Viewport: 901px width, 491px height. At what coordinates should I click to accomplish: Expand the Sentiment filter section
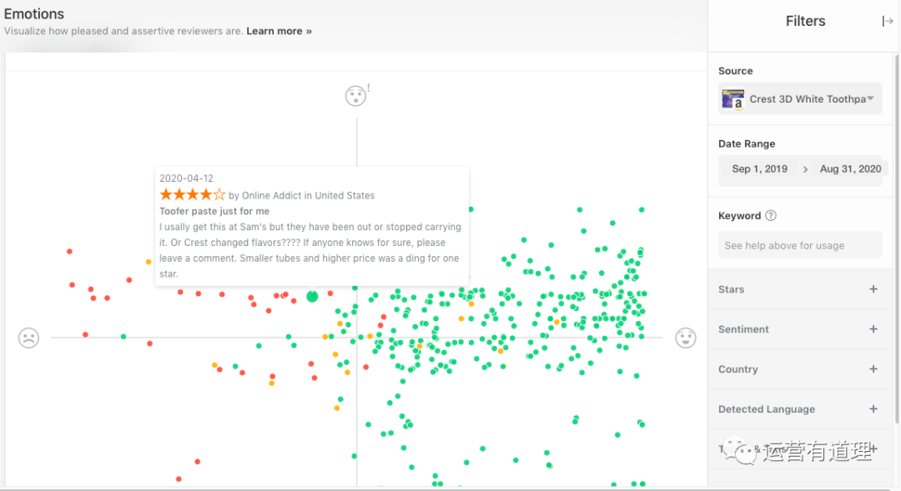[873, 329]
